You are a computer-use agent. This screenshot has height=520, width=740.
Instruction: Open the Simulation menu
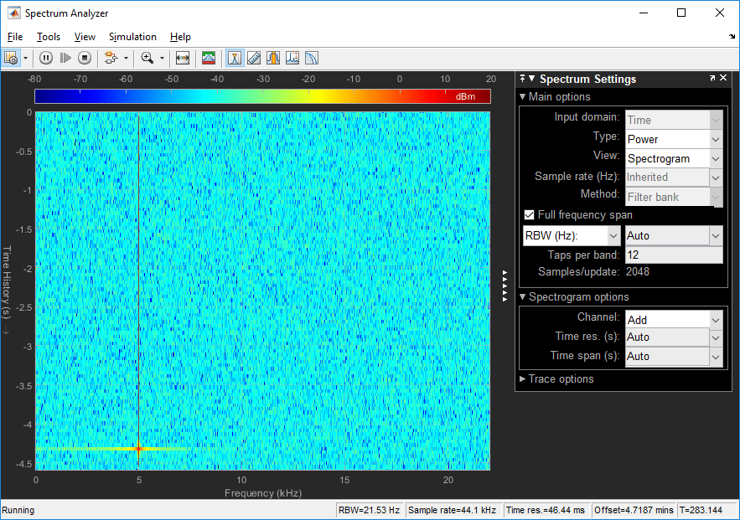[132, 37]
